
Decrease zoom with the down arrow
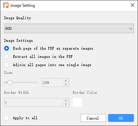click(66, 84)
